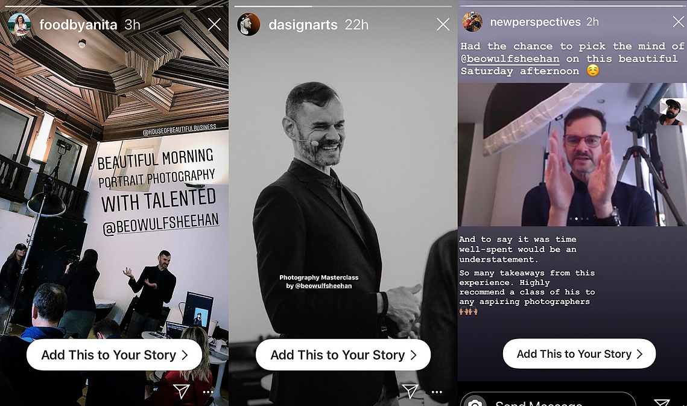Open dasignarts profile avatar
Viewport: 687px width, 406px height.
coord(249,24)
